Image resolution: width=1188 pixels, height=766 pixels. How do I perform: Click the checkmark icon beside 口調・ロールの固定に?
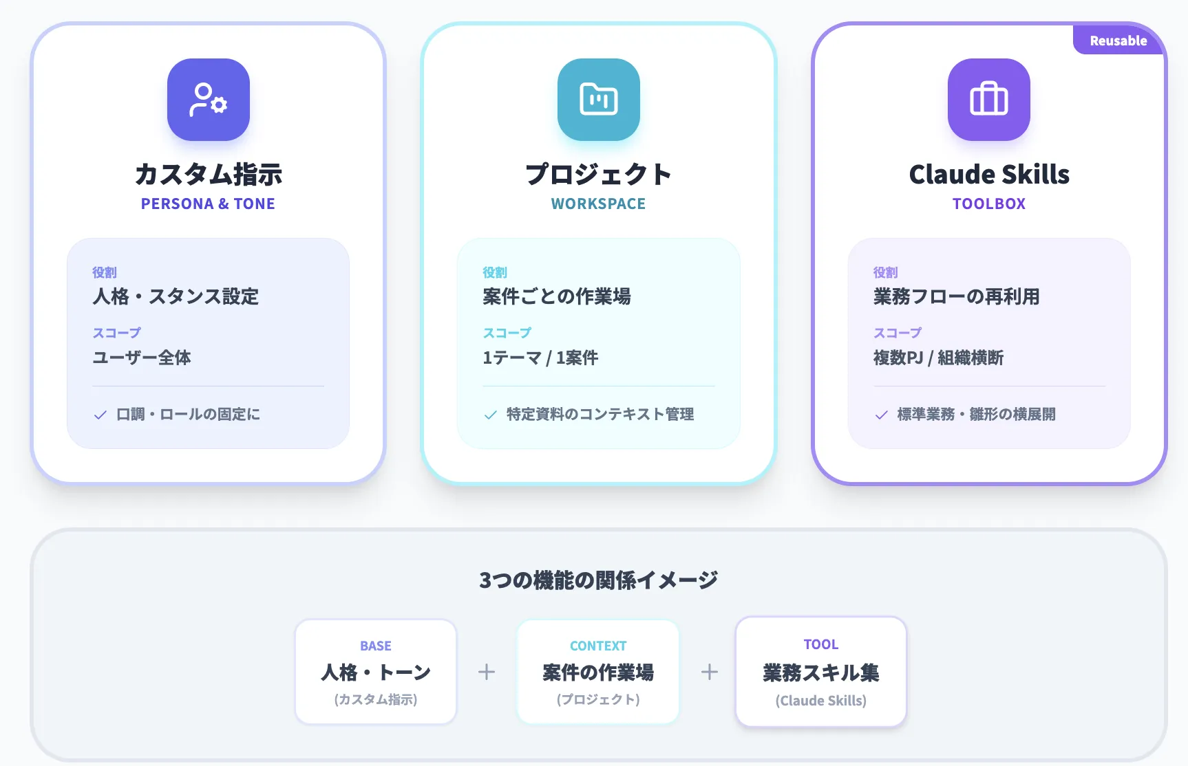point(100,415)
